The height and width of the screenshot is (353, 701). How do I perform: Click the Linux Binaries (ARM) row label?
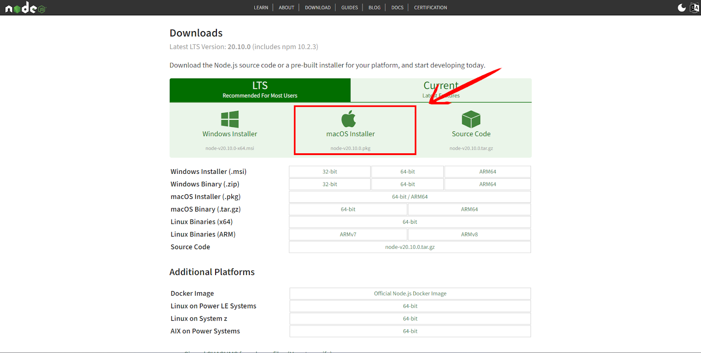click(x=203, y=235)
